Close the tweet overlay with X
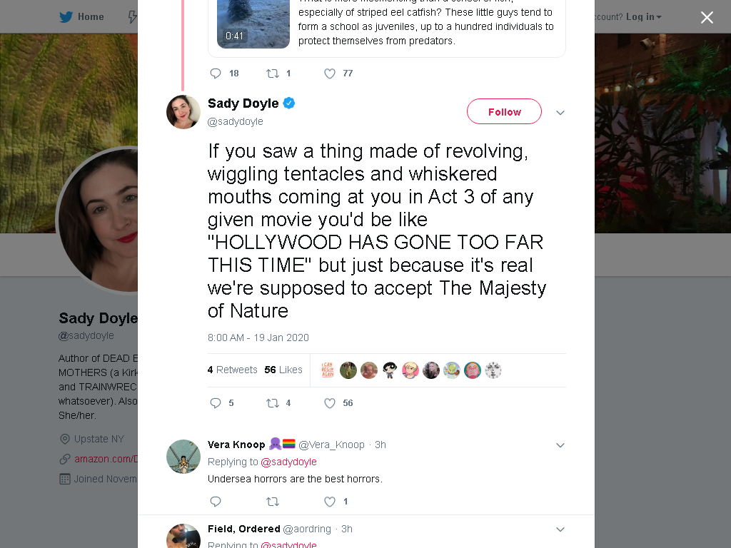 (707, 17)
